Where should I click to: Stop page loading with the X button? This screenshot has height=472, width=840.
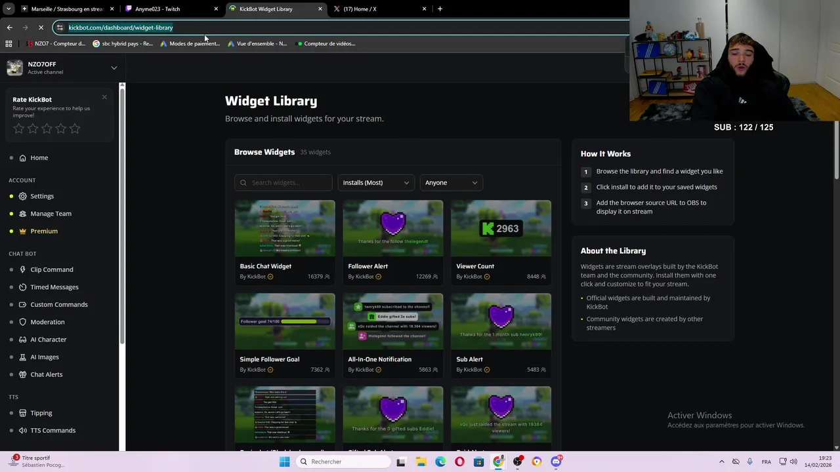(41, 28)
